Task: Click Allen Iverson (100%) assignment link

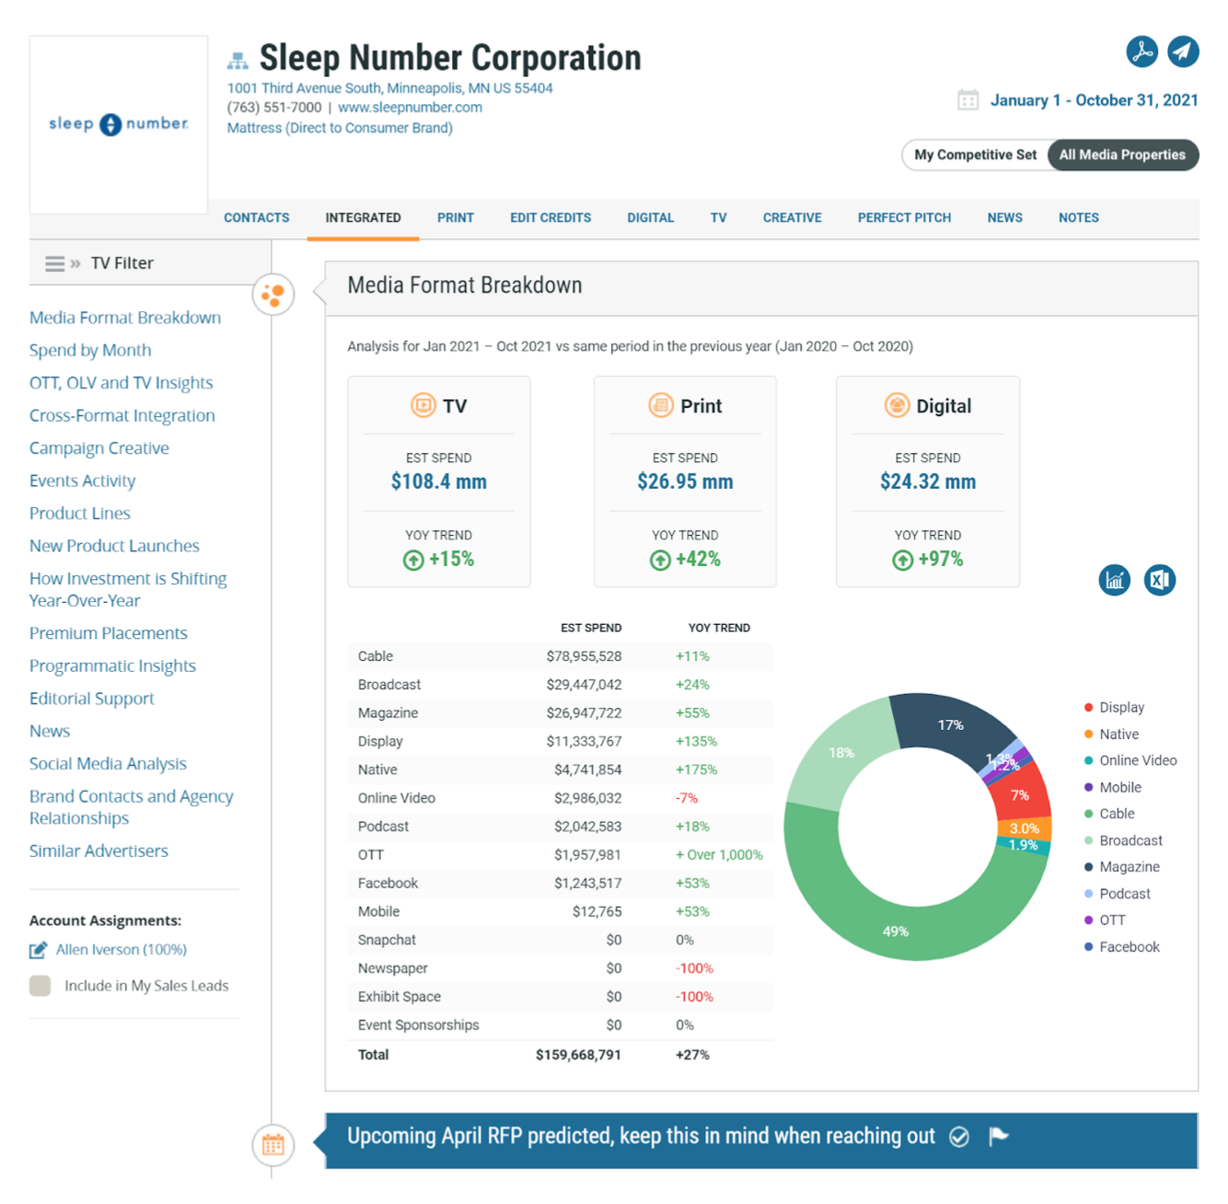Action: [x=122, y=950]
